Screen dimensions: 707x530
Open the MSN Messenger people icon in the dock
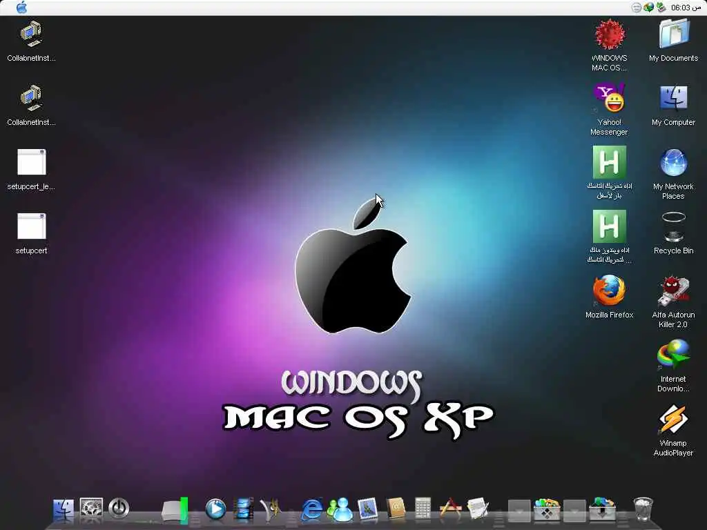[340, 509]
